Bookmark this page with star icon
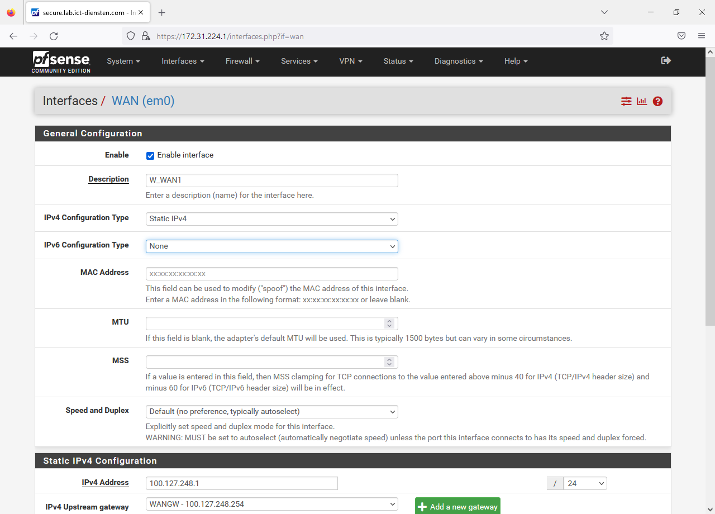The width and height of the screenshot is (715, 514). (x=604, y=36)
